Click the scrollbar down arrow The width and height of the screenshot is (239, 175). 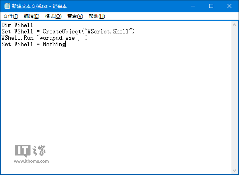(x=235, y=171)
